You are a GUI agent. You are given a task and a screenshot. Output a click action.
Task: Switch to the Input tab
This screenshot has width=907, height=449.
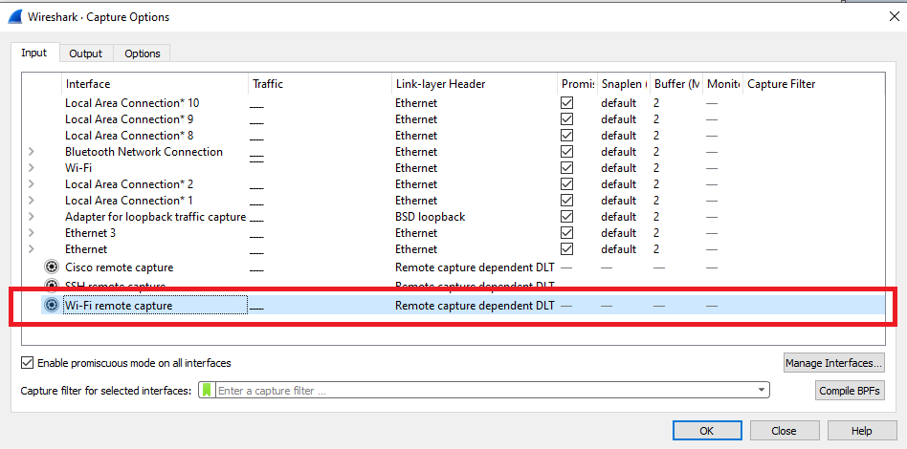34,53
